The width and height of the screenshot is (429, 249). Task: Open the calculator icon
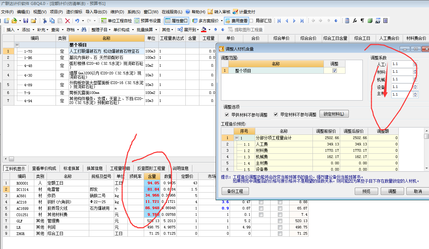[347, 21]
